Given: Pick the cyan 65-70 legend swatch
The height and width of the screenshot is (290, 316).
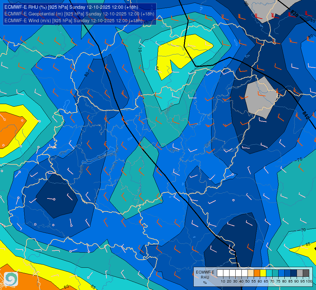Looking at the screenshot, I should 269,273.
